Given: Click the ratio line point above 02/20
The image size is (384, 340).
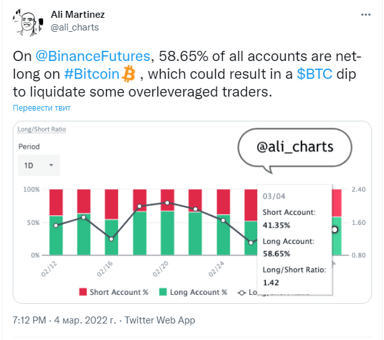Looking at the screenshot, I should coord(168,203).
